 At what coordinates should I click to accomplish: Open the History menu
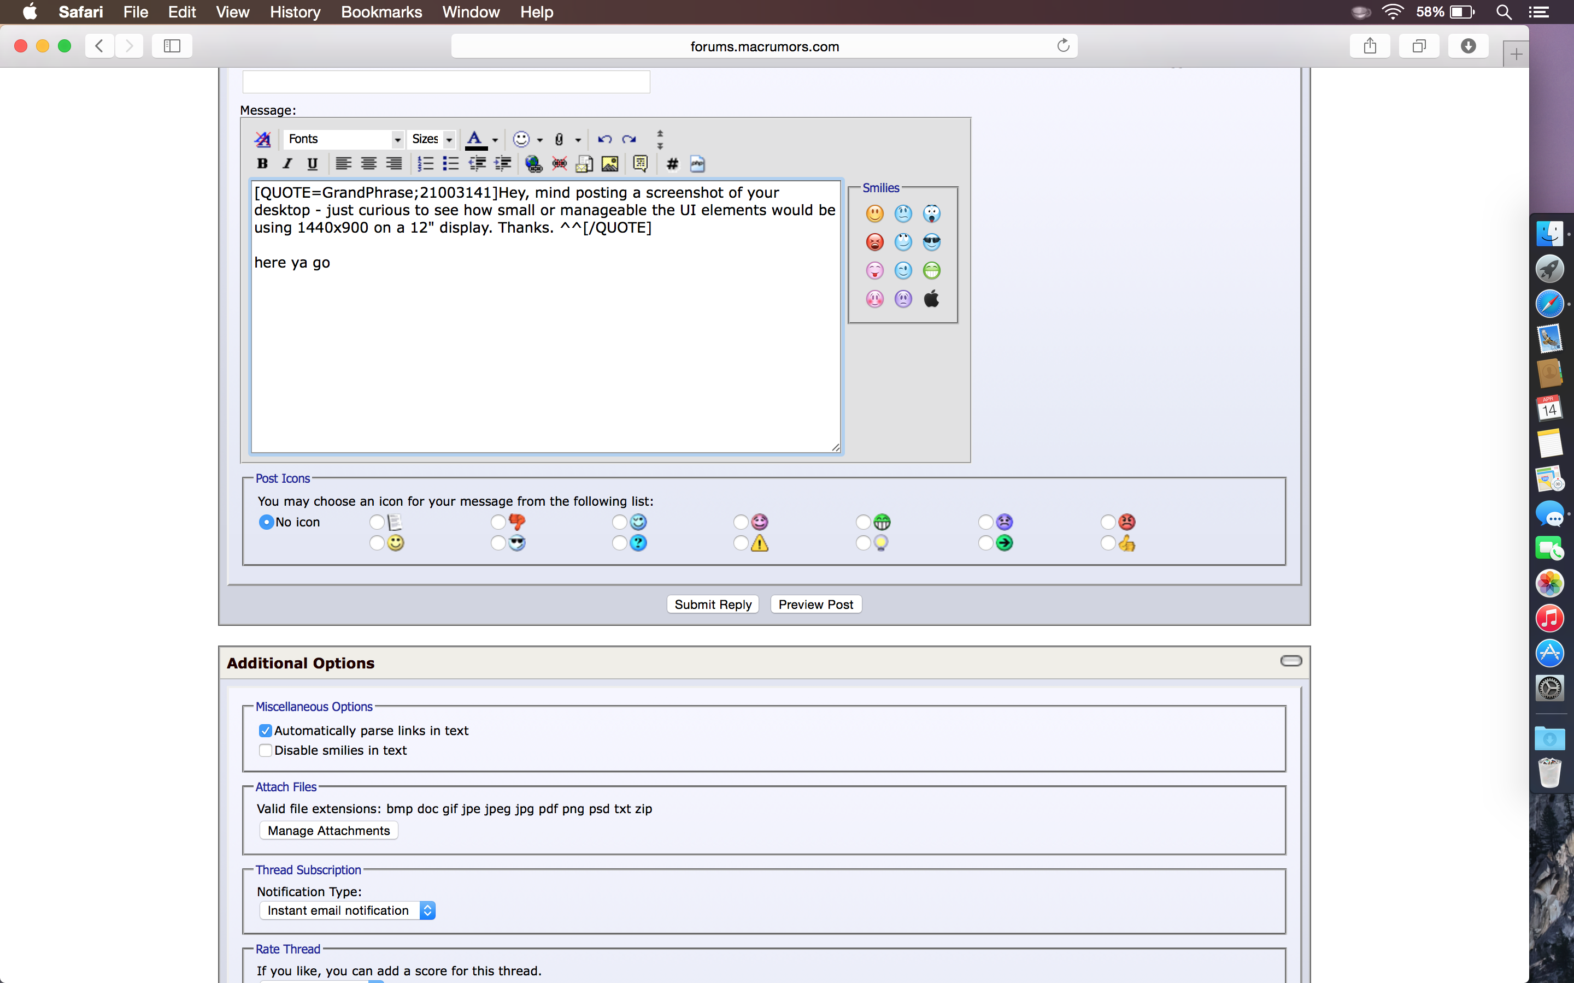point(295,11)
